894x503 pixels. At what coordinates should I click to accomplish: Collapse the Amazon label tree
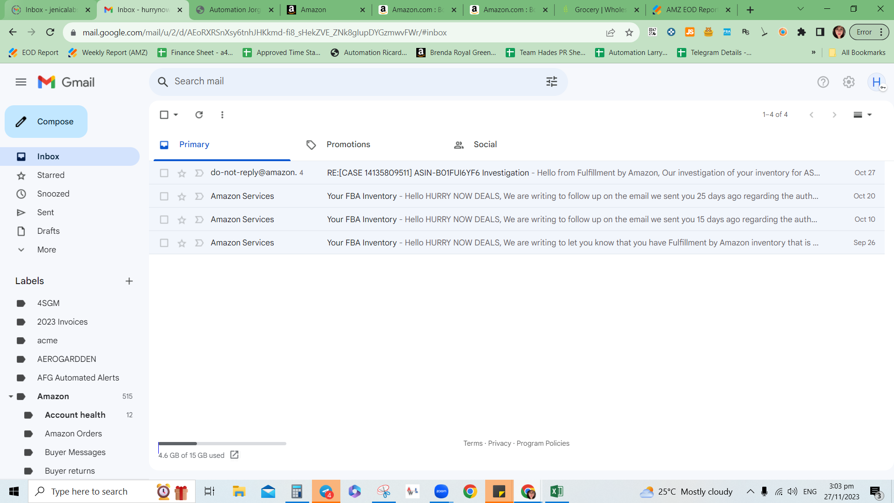click(x=11, y=396)
